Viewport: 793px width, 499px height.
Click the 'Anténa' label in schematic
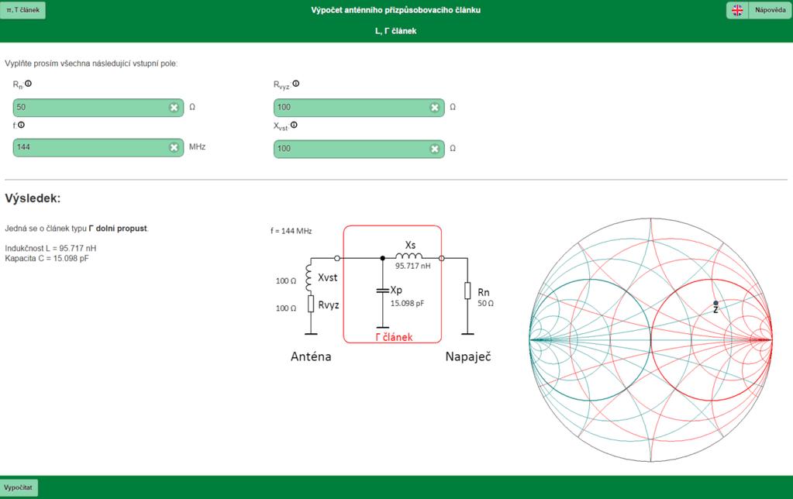311,356
